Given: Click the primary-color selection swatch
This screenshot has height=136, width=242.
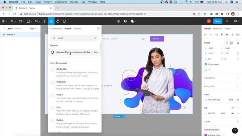Looking at the screenshot, I should 206,135.
